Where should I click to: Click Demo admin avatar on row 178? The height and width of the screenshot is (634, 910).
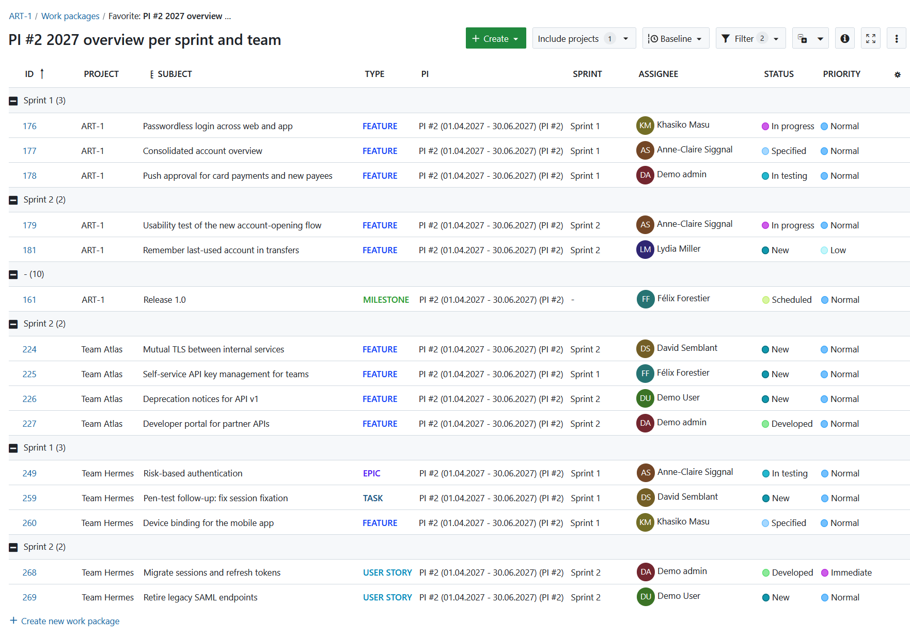click(645, 175)
